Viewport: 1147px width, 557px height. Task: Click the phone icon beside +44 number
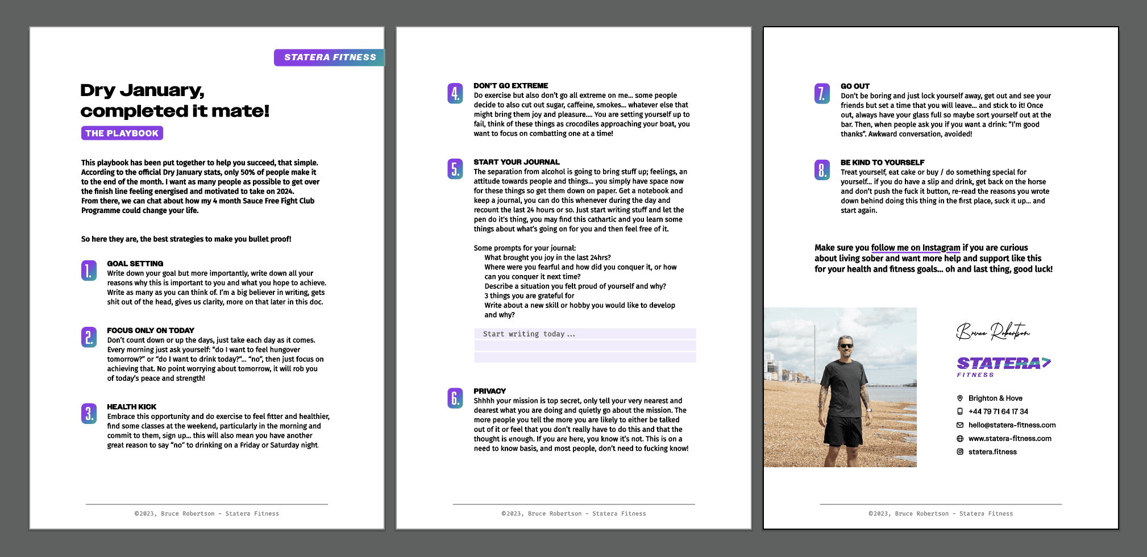(x=960, y=411)
